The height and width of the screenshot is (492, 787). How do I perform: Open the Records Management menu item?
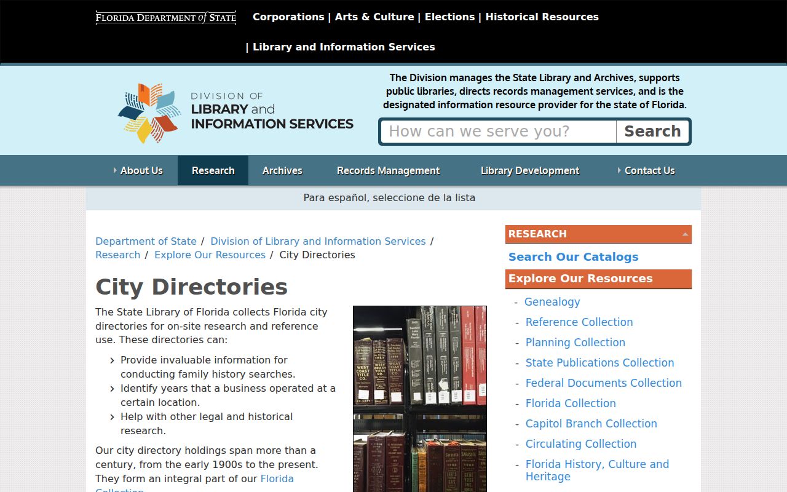388,170
